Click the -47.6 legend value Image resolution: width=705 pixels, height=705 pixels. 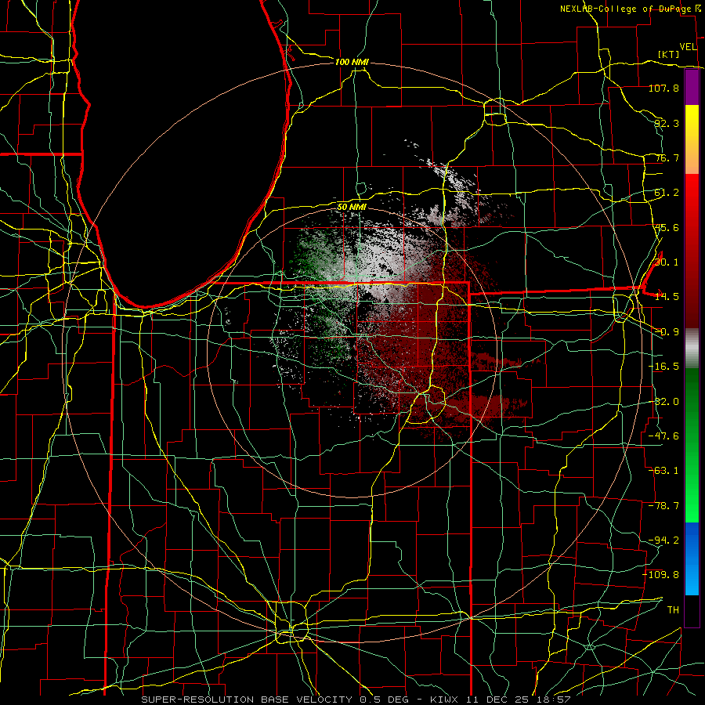tap(663, 436)
